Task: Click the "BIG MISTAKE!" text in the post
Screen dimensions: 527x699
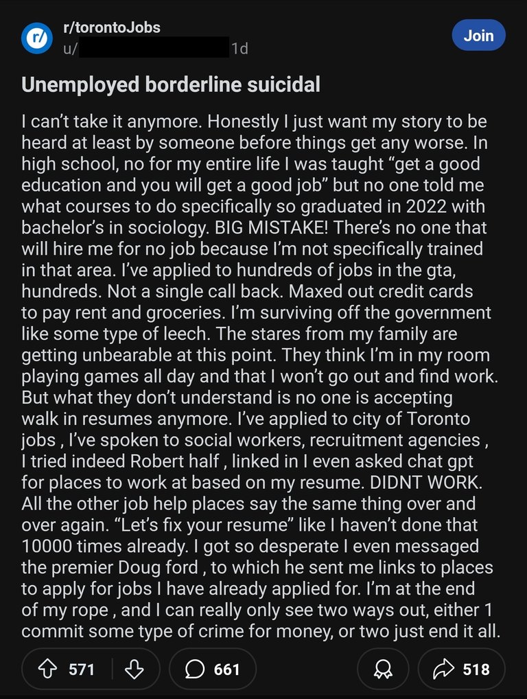Action: 271,227
